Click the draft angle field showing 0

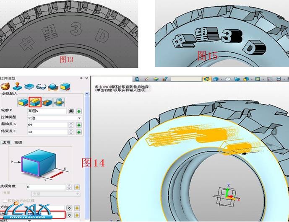click(x=46, y=187)
